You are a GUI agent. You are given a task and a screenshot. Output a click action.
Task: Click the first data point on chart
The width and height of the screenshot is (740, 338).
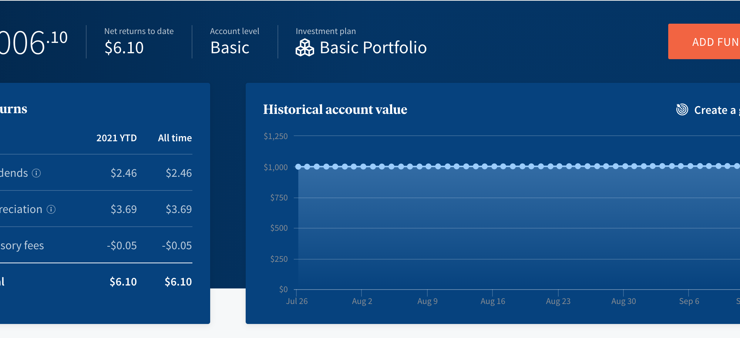coord(298,166)
